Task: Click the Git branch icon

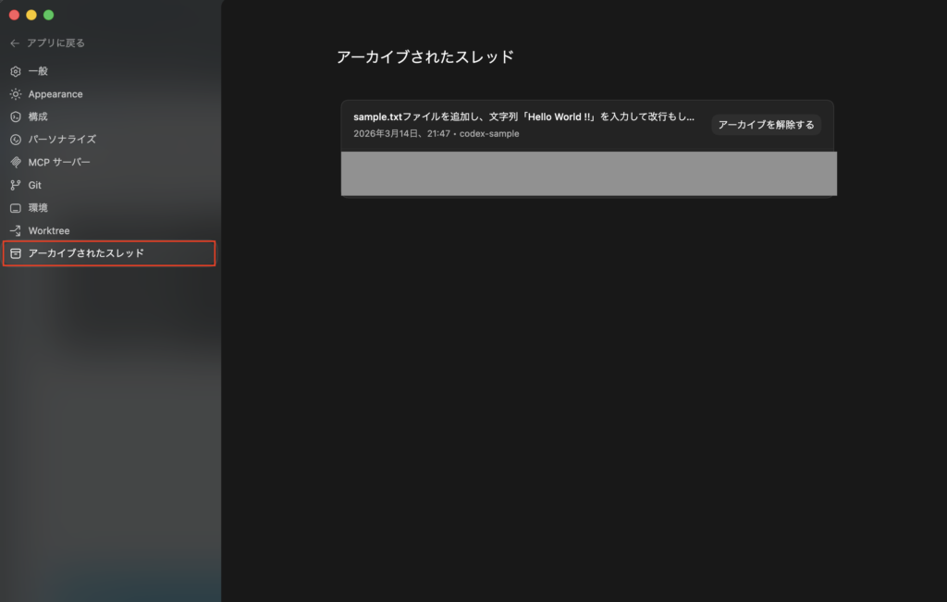Action: [x=15, y=185]
